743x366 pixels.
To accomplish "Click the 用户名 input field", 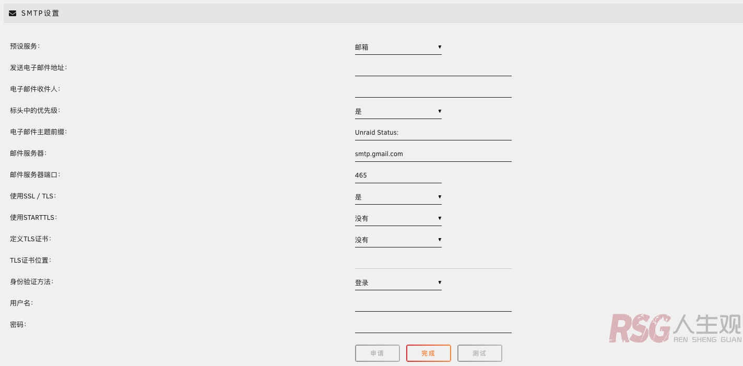I will pyautogui.click(x=433, y=304).
